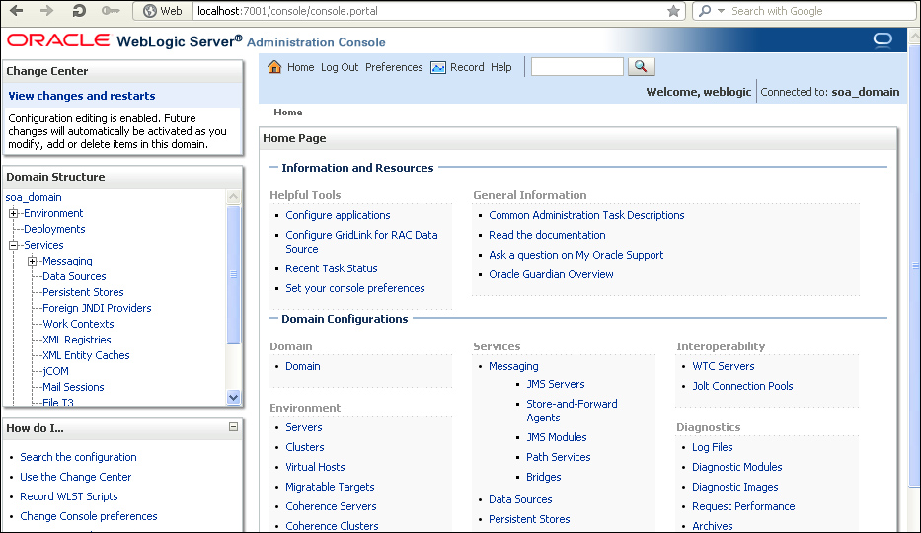This screenshot has width=921, height=533.
Task: Open Configure GridLink for RAC Data Source
Action: point(361,242)
